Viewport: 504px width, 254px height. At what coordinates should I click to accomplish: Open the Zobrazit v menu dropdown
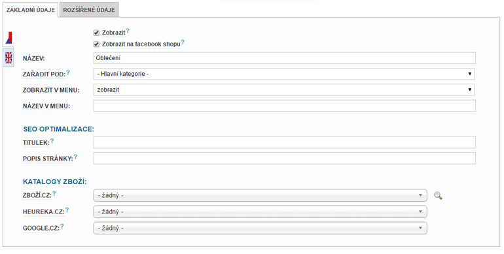[x=284, y=90]
